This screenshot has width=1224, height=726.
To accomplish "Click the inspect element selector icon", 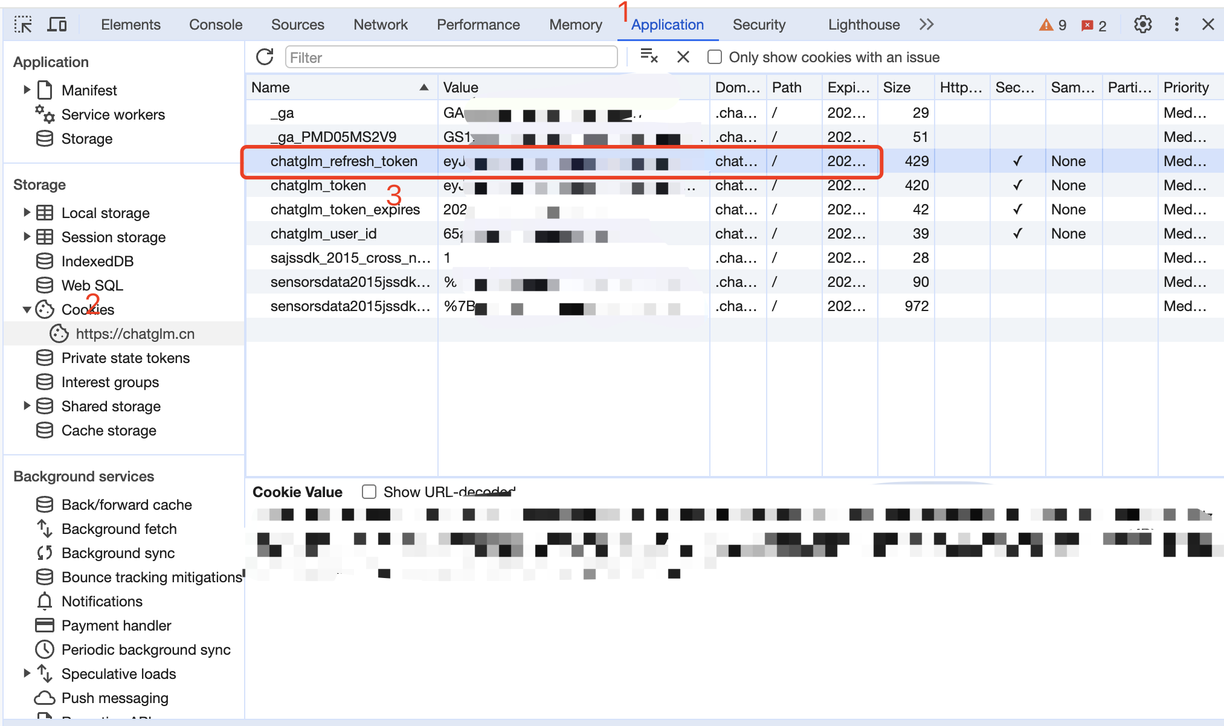I will pos(23,25).
